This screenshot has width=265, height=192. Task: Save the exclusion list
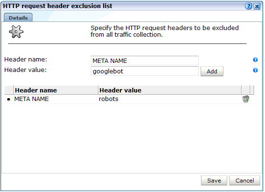[x=214, y=181]
